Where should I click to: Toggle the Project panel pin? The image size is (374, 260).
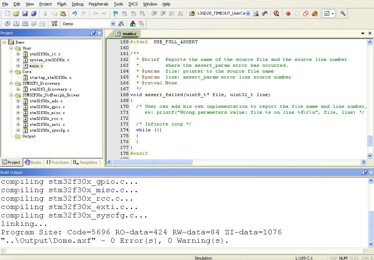pyautogui.click(x=93, y=33)
